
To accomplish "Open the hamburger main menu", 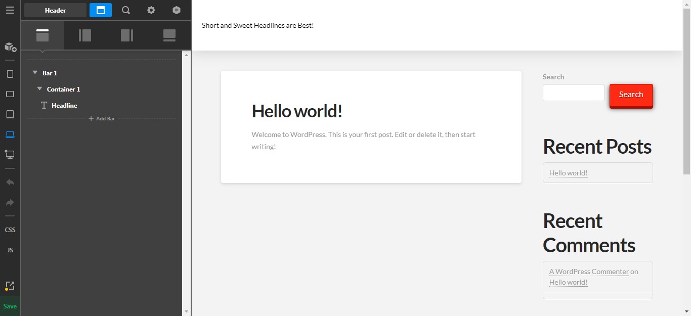I will click(x=10, y=10).
